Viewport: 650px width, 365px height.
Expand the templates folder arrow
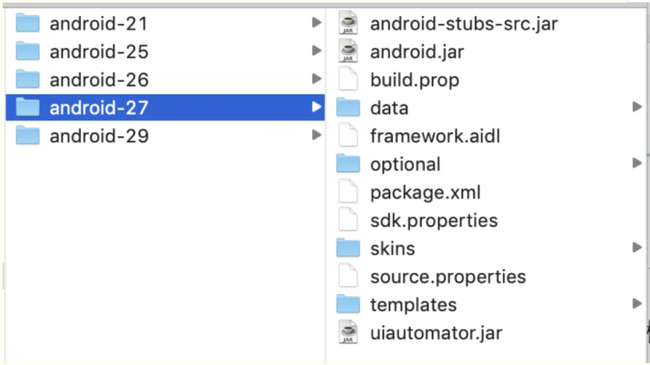point(637,304)
